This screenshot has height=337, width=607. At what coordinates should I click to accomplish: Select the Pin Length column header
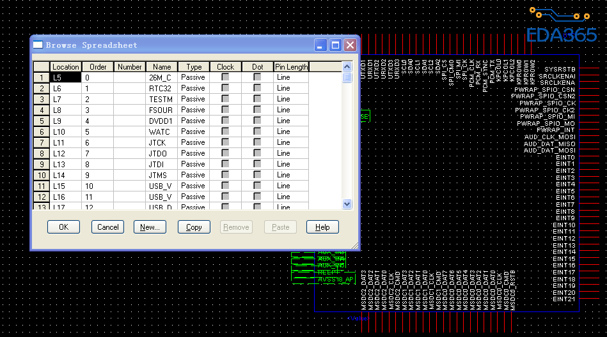coord(291,66)
